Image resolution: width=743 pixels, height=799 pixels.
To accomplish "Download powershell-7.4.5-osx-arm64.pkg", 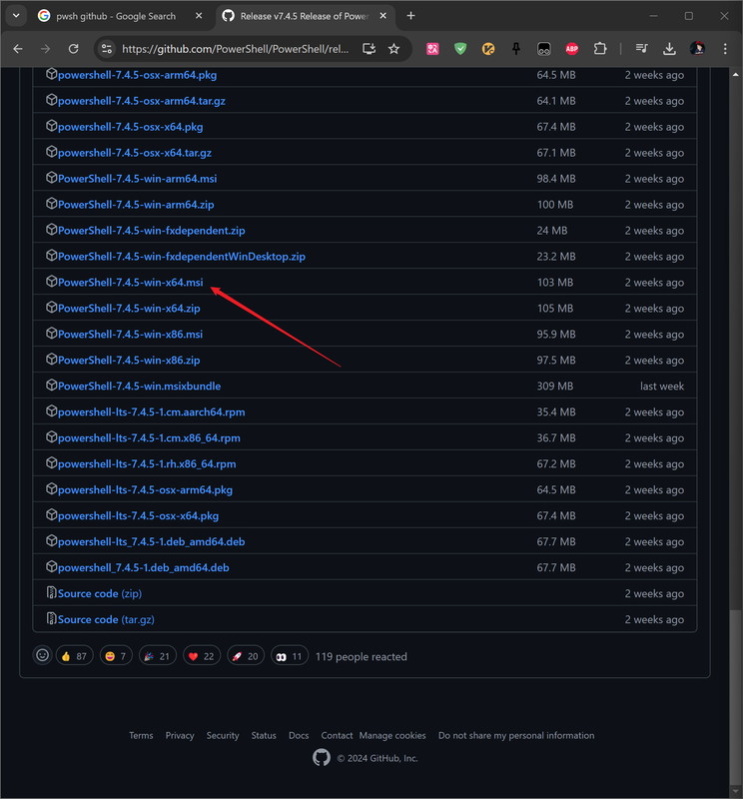I will [x=137, y=75].
